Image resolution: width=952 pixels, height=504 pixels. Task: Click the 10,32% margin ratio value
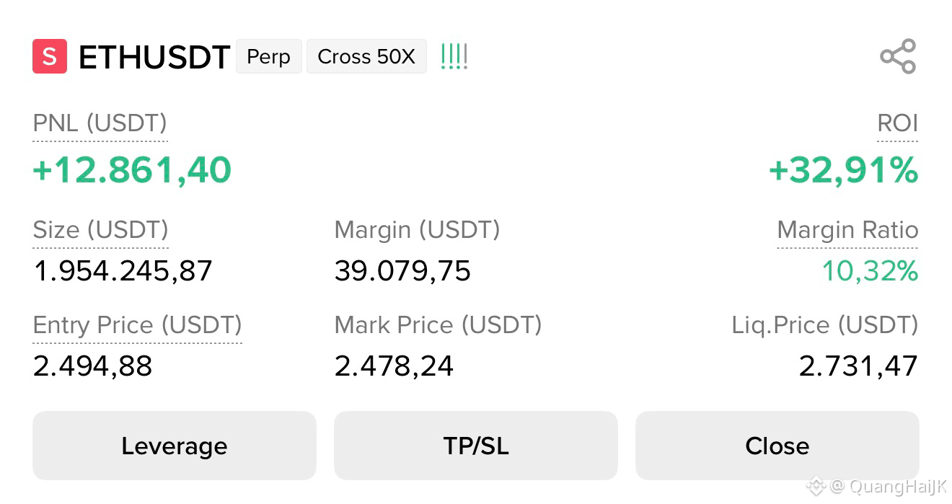click(870, 271)
